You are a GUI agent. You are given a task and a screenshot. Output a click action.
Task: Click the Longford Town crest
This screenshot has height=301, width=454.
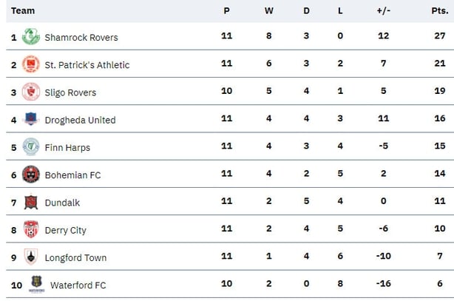pyautogui.click(x=31, y=257)
